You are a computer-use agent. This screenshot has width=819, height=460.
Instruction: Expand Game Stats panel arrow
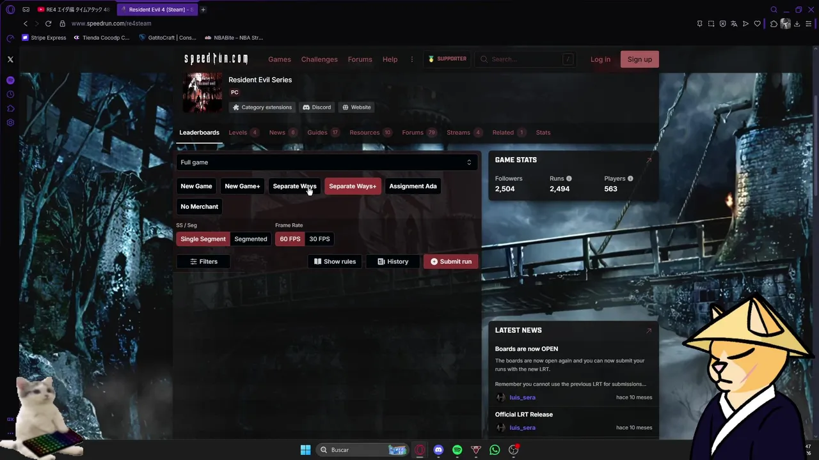pyautogui.click(x=648, y=160)
